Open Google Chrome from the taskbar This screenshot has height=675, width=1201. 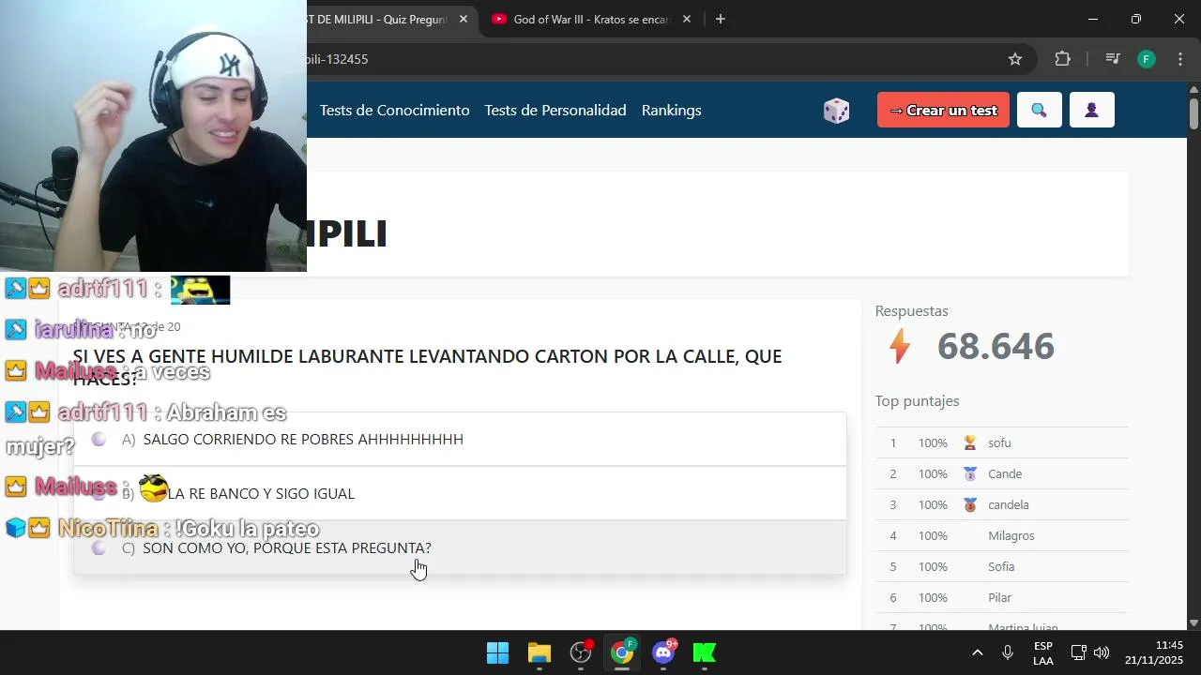point(622,652)
